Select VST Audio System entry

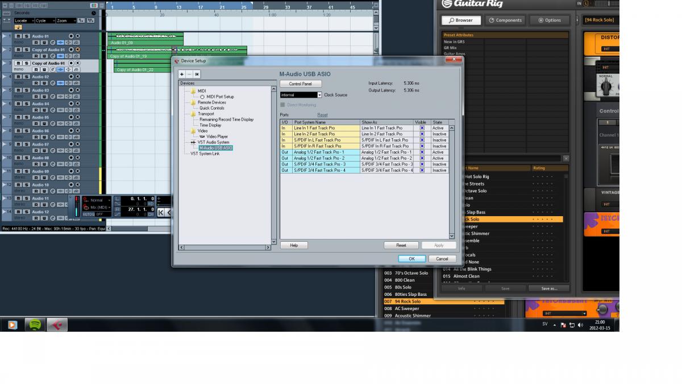click(x=213, y=142)
